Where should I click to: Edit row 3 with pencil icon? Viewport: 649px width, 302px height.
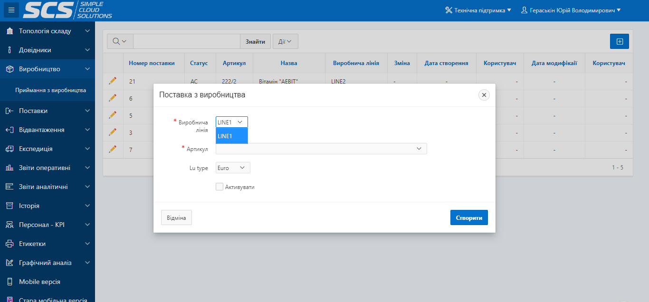tap(113, 132)
